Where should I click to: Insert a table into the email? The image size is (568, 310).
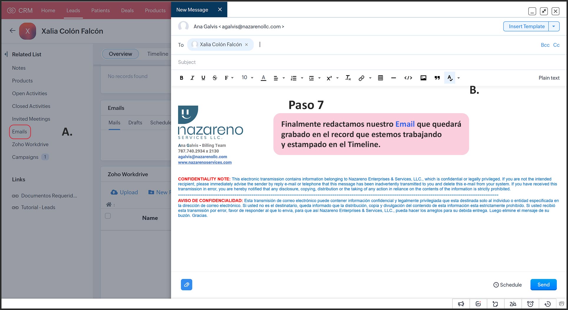tap(380, 78)
